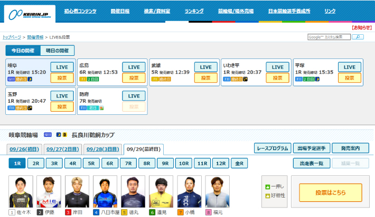Click the morning icon in 防府 card

pos(101,108)
